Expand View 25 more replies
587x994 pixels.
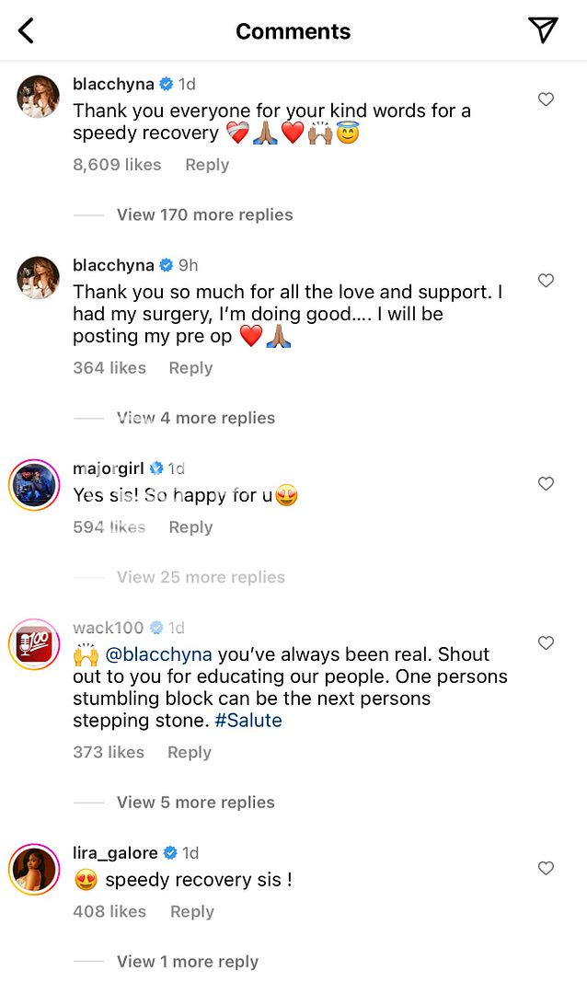tap(201, 577)
